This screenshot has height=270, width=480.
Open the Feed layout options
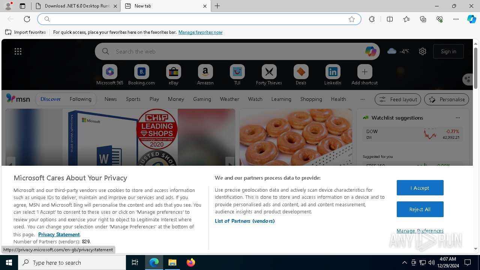(x=398, y=99)
